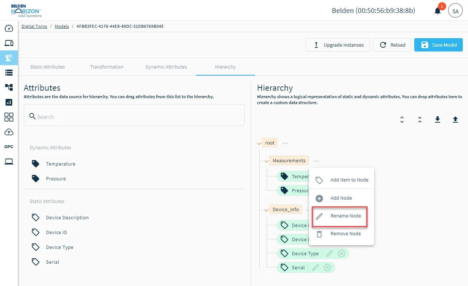Reload the model
This screenshot has height=286, width=468.
(x=392, y=45)
